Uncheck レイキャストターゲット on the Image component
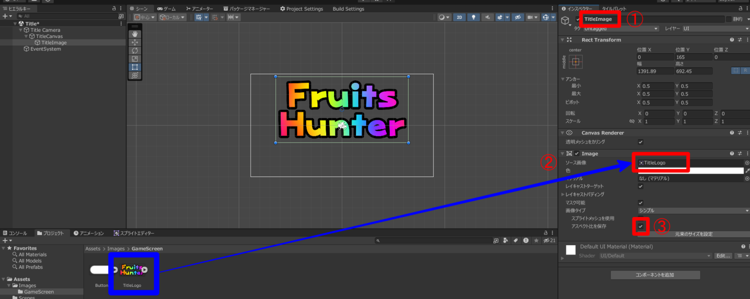The height and width of the screenshot is (299, 750). 641,186
